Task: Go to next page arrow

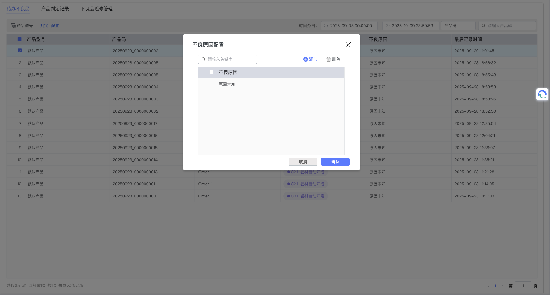Action: pyautogui.click(x=502, y=286)
